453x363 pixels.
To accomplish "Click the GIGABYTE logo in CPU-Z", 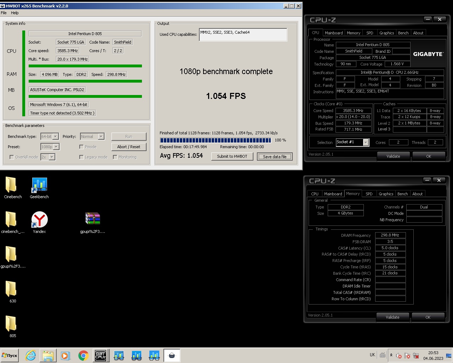I will (x=428, y=54).
